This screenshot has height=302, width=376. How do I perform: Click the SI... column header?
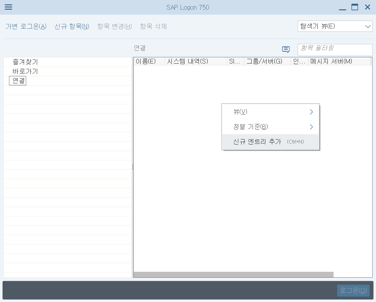(236, 61)
